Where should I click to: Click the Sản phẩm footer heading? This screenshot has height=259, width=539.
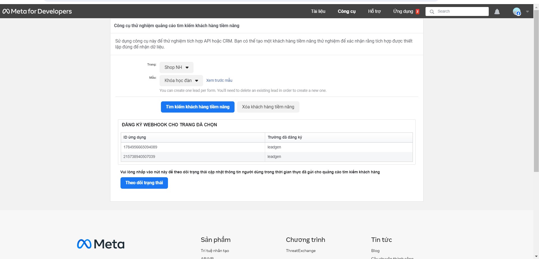click(x=215, y=240)
